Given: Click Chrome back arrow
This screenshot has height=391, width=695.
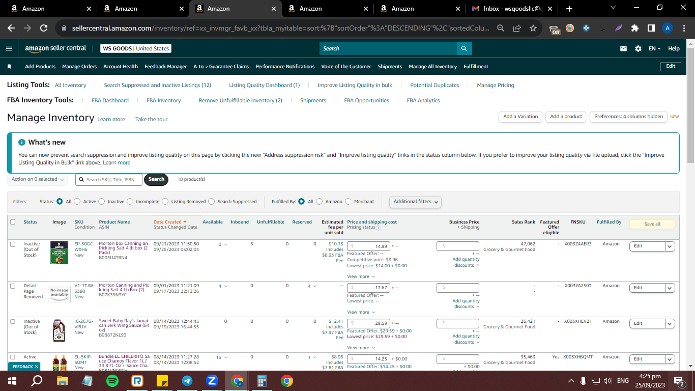Looking at the screenshot, I should click(x=11, y=29).
